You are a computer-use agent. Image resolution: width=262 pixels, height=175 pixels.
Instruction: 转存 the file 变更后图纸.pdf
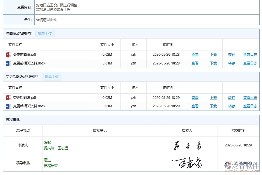(231, 98)
